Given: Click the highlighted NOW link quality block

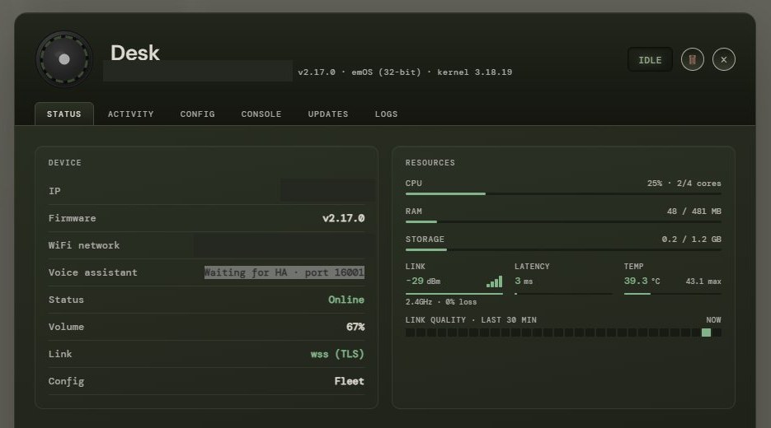Looking at the screenshot, I should [x=706, y=333].
